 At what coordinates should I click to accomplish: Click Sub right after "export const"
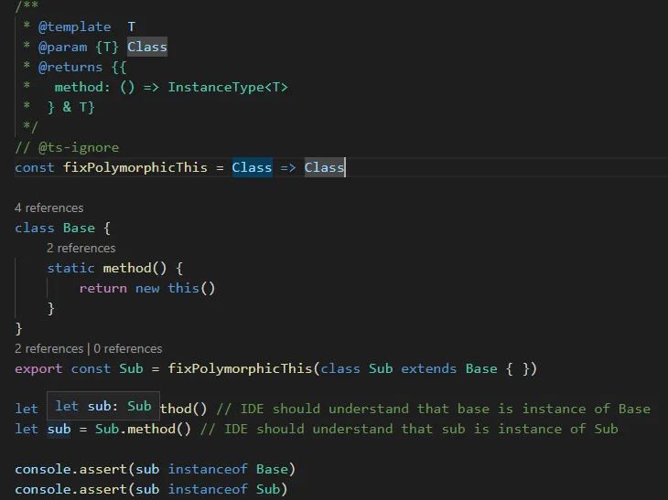coord(131,368)
